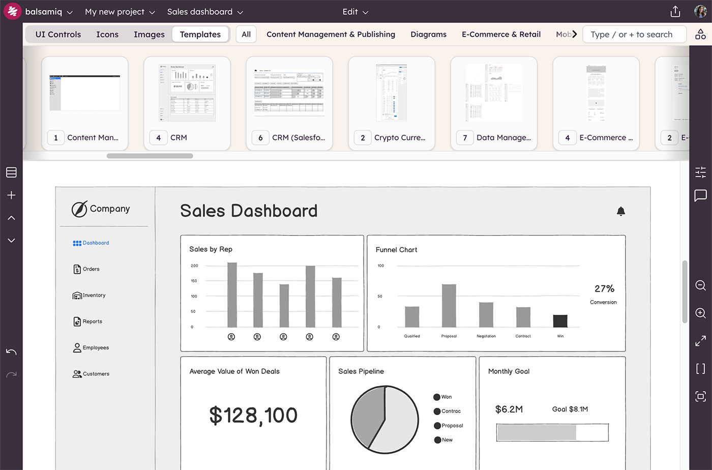
Task: Click the undo arrow icon
Action: coord(11,352)
